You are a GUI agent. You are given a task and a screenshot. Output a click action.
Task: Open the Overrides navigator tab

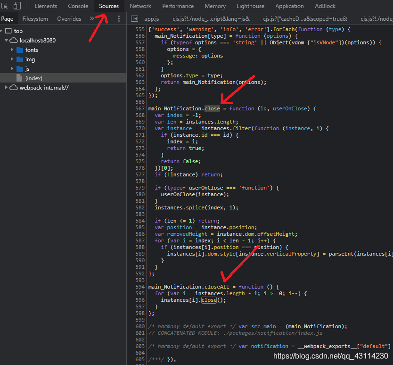pos(69,19)
